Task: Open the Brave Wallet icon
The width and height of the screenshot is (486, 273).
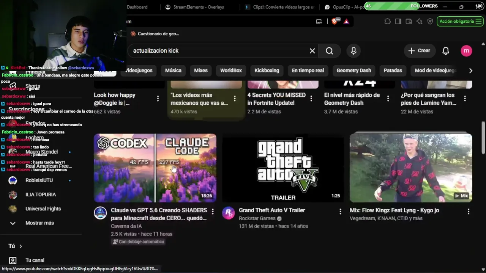Action: [409, 22]
